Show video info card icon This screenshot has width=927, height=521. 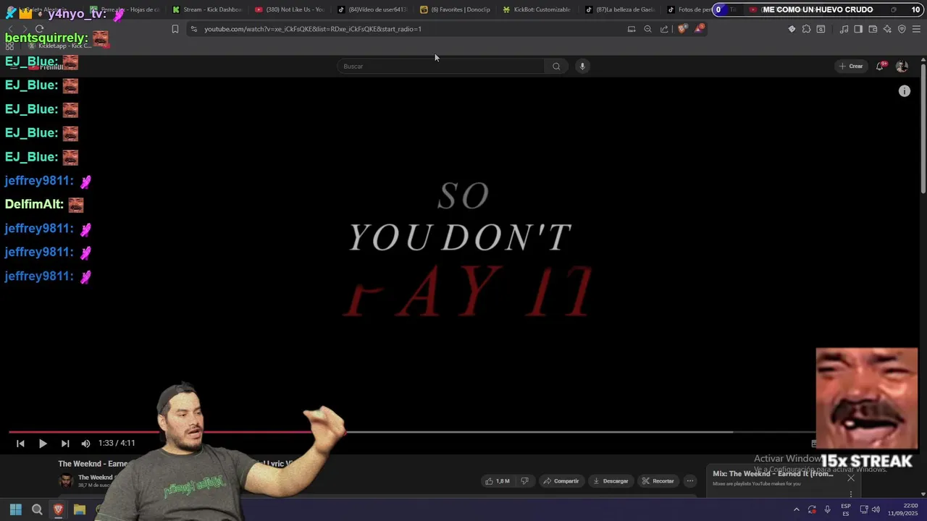pyautogui.click(x=905, y=91)
